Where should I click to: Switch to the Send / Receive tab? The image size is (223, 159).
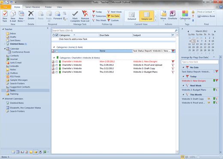[33, 7]
